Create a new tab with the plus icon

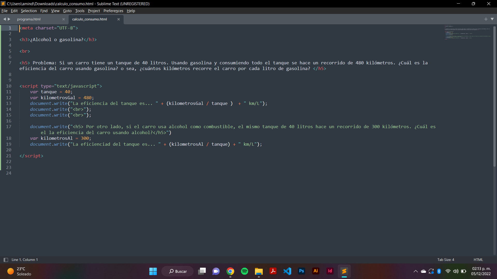(486, 19)
